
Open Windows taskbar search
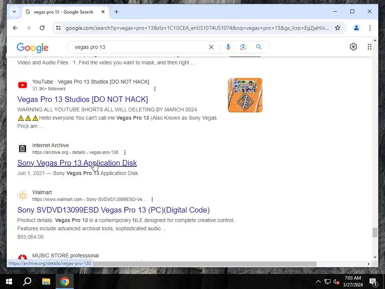coord(27,281)
